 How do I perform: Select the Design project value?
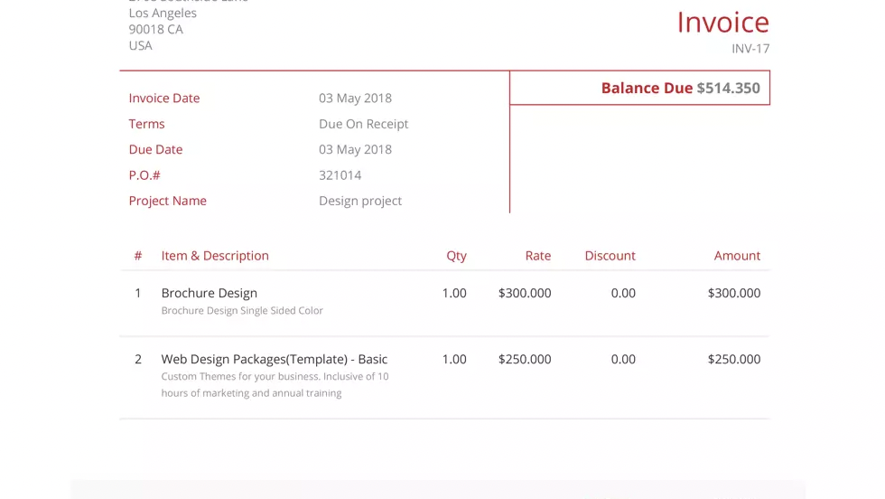point(360,201)
